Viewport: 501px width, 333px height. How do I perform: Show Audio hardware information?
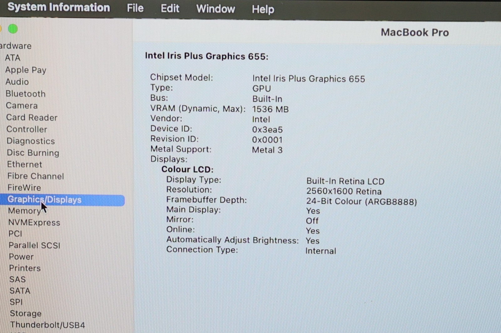point(17,82)
